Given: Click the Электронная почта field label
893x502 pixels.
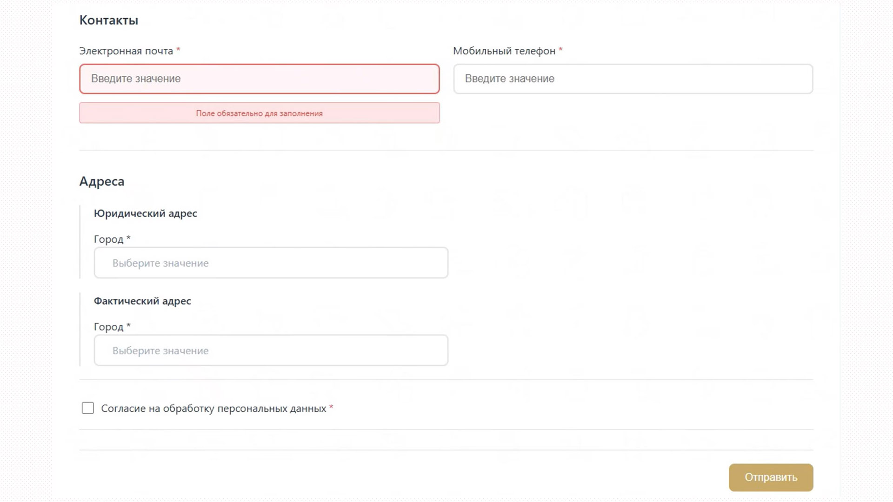Looking at the screenshot, I should (126, 51).
